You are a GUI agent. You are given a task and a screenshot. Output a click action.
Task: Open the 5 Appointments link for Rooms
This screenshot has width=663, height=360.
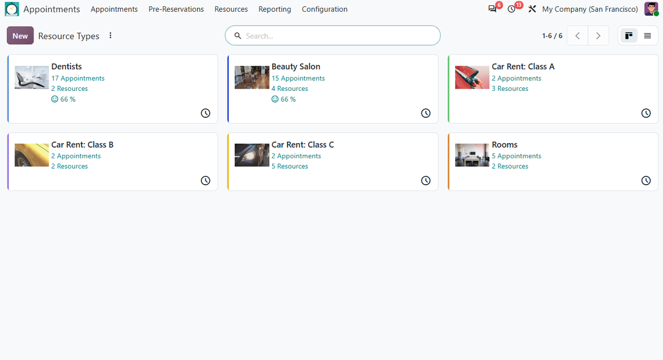[x=516, y=156]
